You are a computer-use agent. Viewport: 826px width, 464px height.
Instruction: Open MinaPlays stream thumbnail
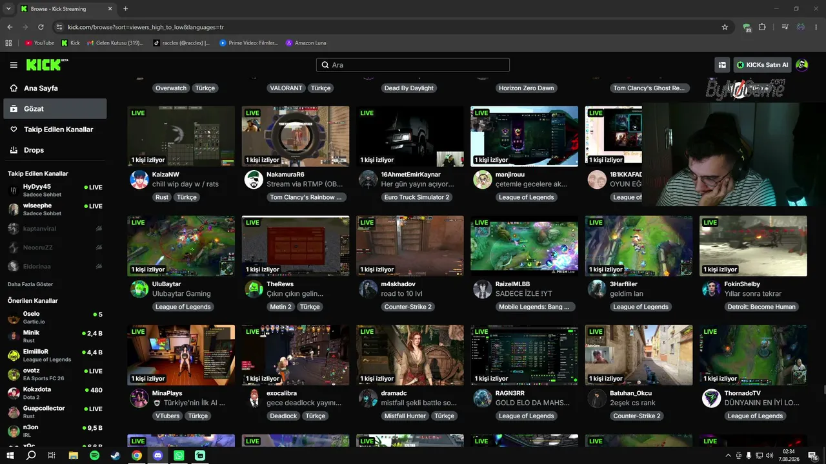(181, 355)
